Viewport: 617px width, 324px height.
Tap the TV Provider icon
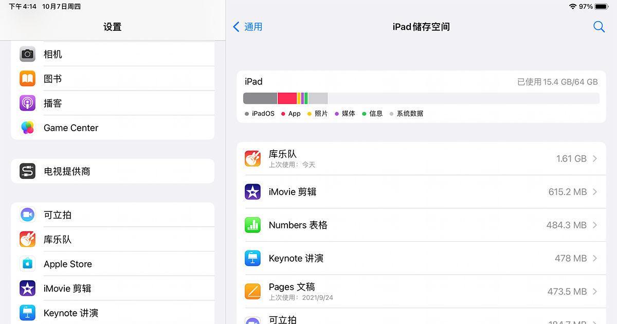coord(27,171)
